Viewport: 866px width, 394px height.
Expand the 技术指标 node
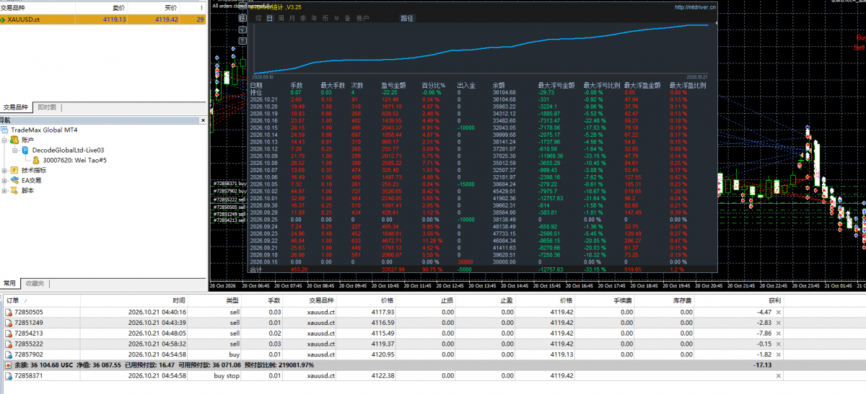(5, 170)
